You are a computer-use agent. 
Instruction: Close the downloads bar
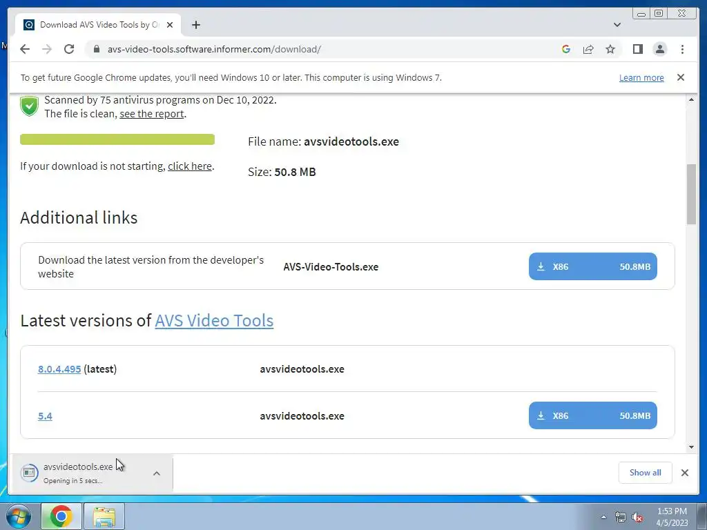(x=684, y=472)
